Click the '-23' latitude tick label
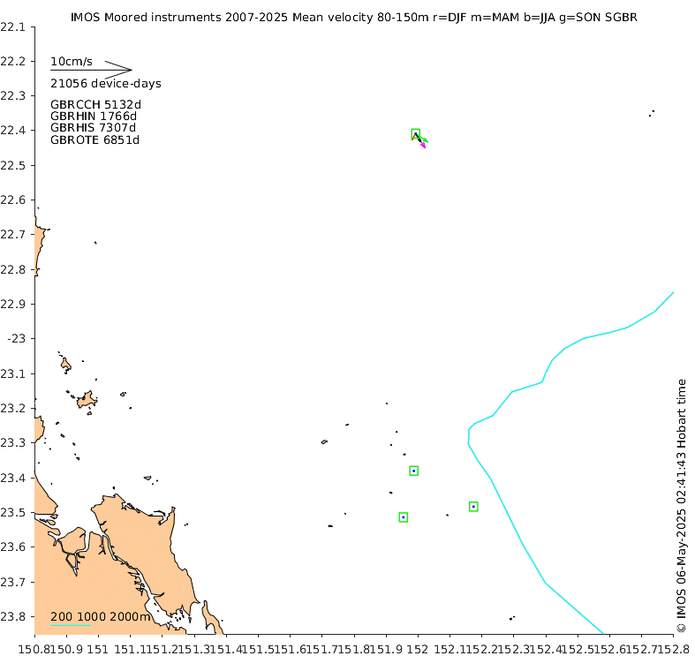This screenshot has width=695, height=671. pyautogui.click(x=17, y=339)
